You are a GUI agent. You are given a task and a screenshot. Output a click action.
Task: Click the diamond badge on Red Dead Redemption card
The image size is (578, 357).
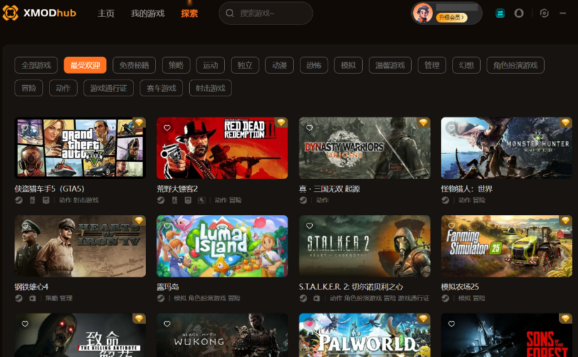tap(281, 122)
